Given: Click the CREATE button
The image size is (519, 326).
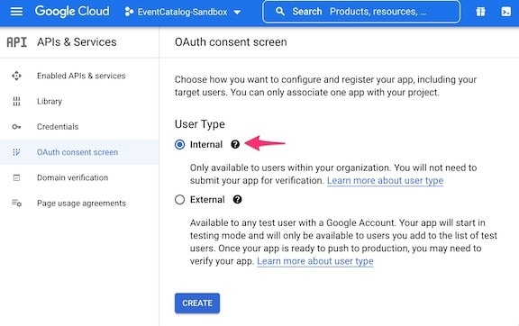Looking at the screenshot, I should [x=197, y=303].
